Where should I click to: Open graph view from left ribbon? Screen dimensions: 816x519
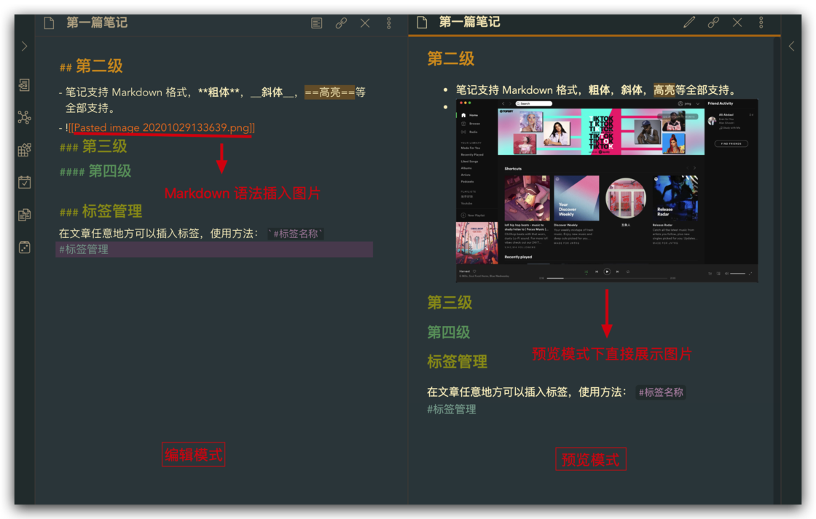pyautogui.click(x=25, y=117)
